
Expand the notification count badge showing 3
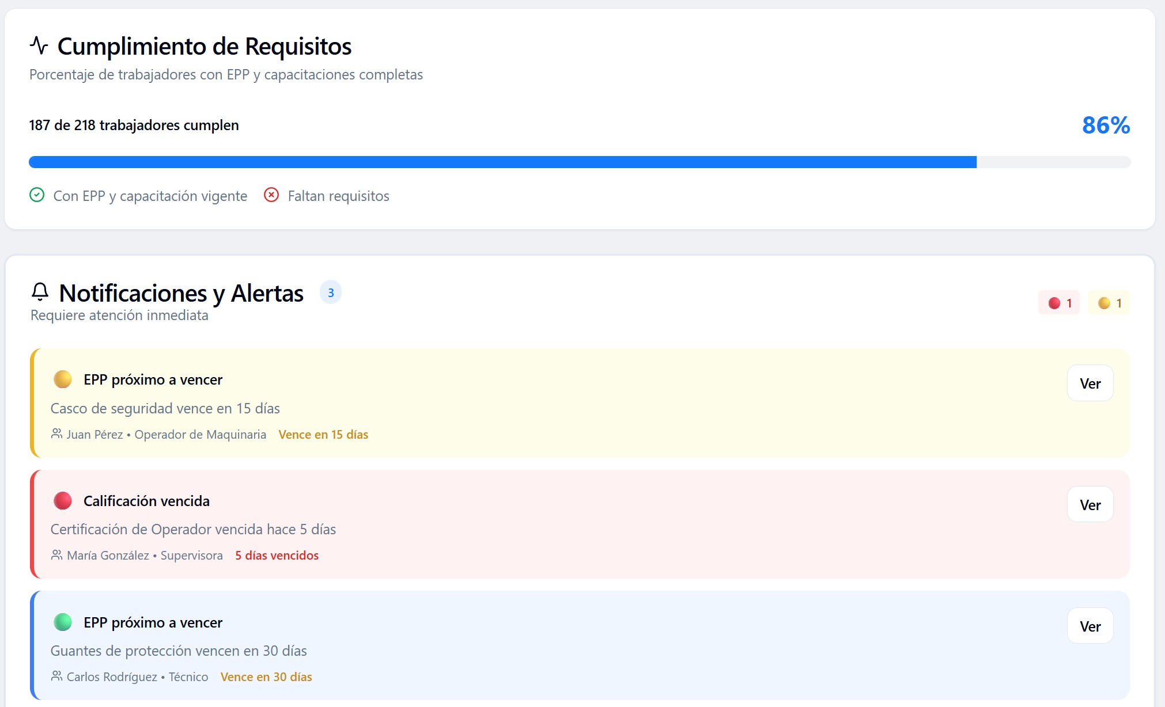click(x=331, y=292)
